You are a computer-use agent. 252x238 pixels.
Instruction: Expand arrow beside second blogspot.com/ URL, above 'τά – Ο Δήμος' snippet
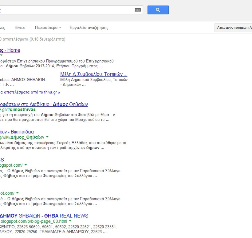[x=18, y=193]
